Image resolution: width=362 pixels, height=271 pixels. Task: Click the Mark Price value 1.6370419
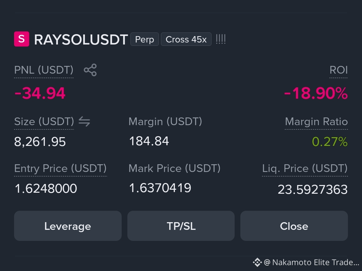(x=160, y=188)
